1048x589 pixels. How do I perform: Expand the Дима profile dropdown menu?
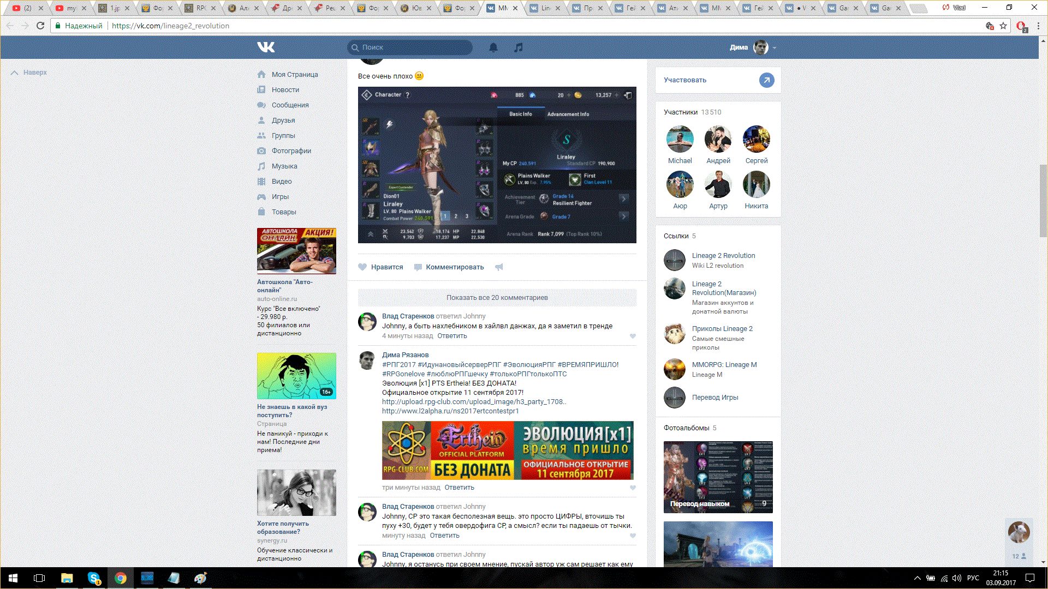(753, 47)
